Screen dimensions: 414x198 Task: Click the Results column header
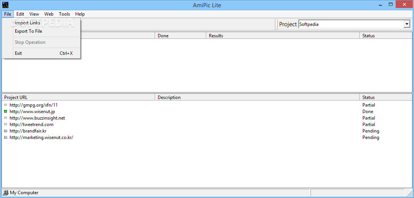pyautogui.click(x=283, y=35)
